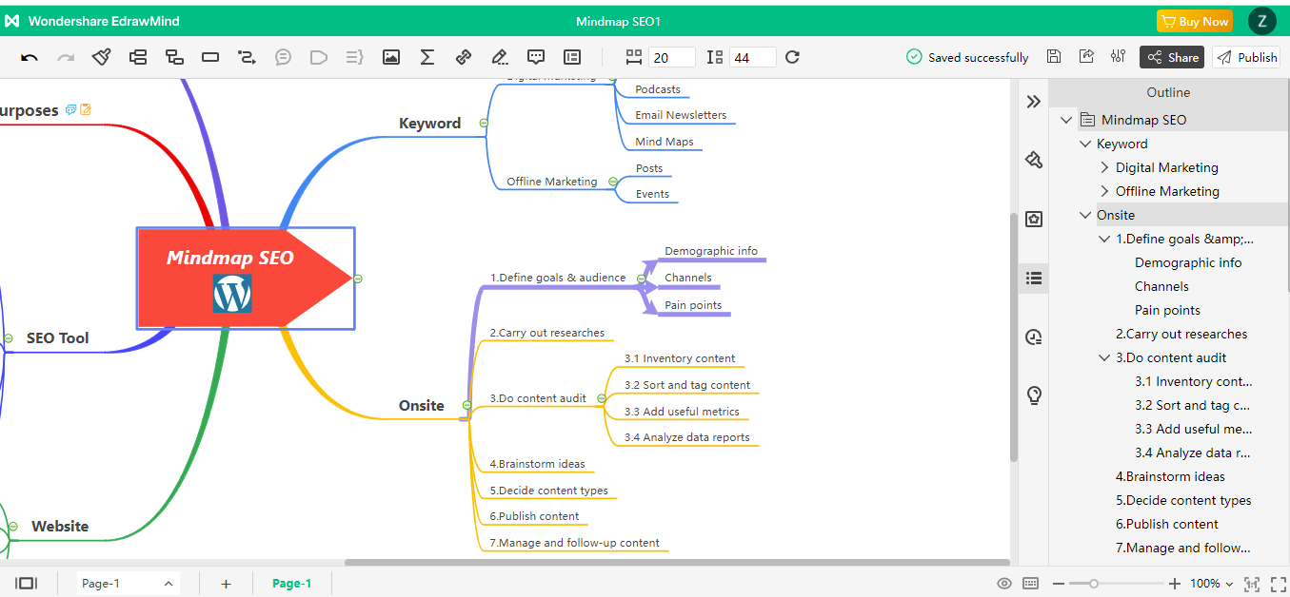Viewport: 1290px width, 597px height.
Task: Switch to the green Page-1 tab
Action: pyautogui.click(x=291, y=584)
